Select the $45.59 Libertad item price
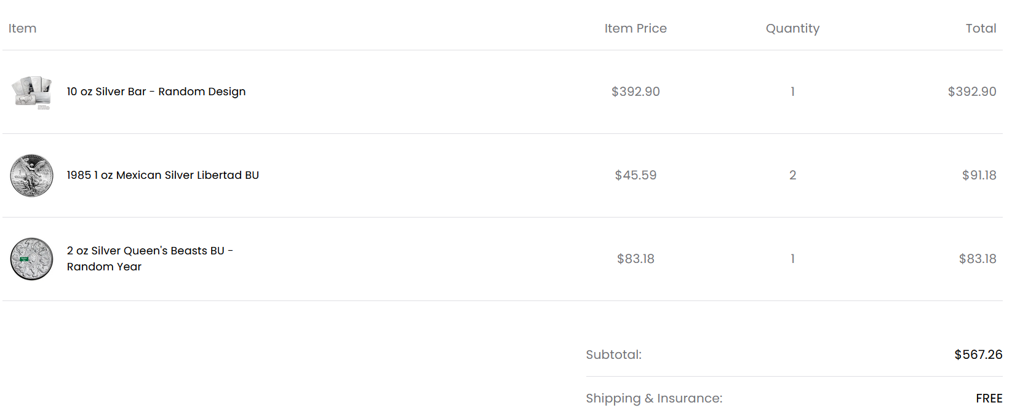The height and width of the screenshot is (408, 1020). click(636, 175)
